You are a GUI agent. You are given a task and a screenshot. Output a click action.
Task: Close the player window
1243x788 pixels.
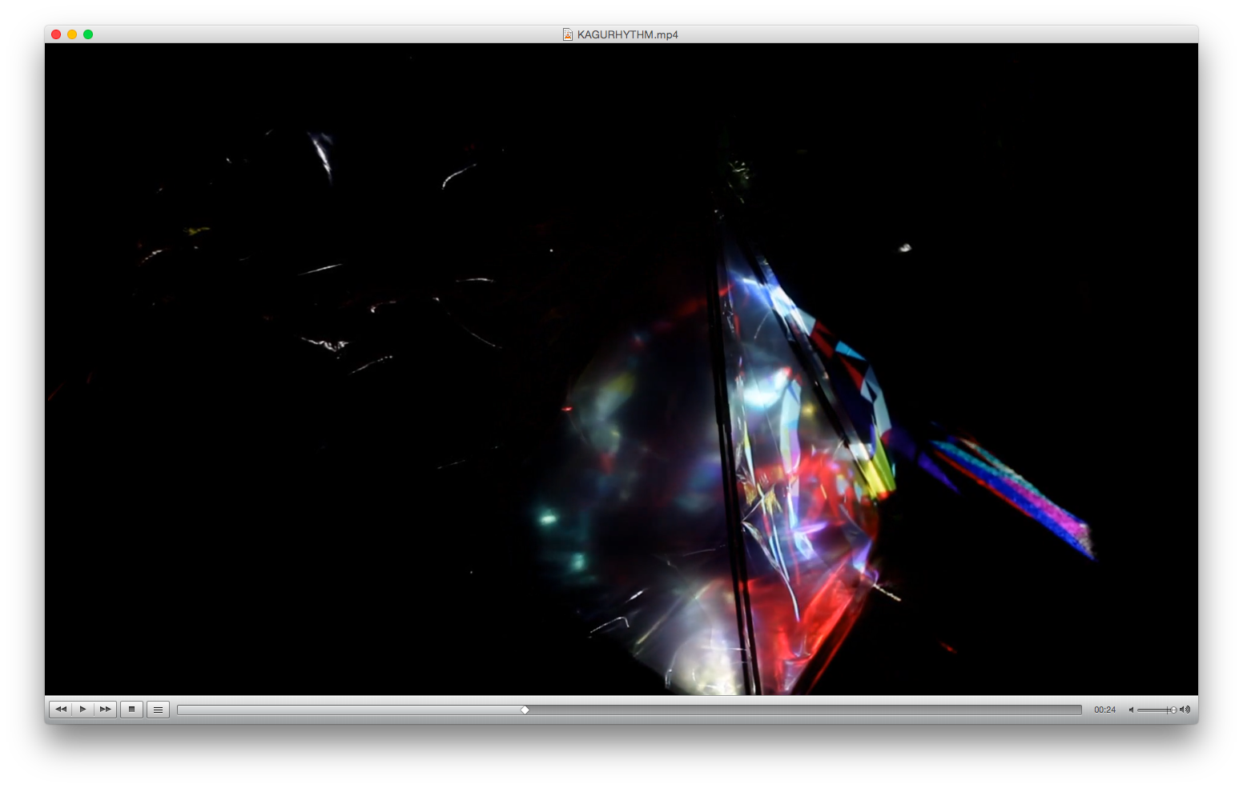point(56,34)
